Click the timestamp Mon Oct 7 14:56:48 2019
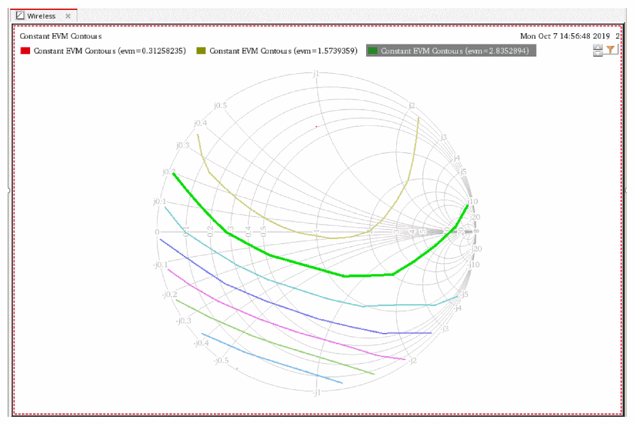This screenshot has width=635, height=425. [x=565, y=36]
